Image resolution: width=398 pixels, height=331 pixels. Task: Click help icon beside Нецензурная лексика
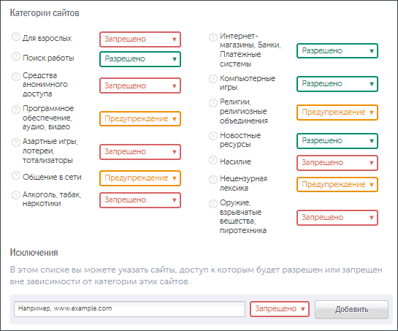tap(213, 179)
